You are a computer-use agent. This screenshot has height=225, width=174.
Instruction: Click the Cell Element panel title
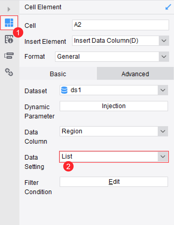43,7
